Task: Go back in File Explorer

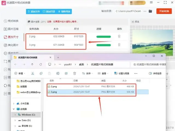Action: point(15,64)
